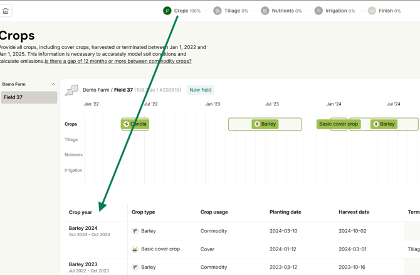Viewport: 420px width, 275px height.
Task: Select the Canola bar on the timeline
Action: (x=135, y=124)
